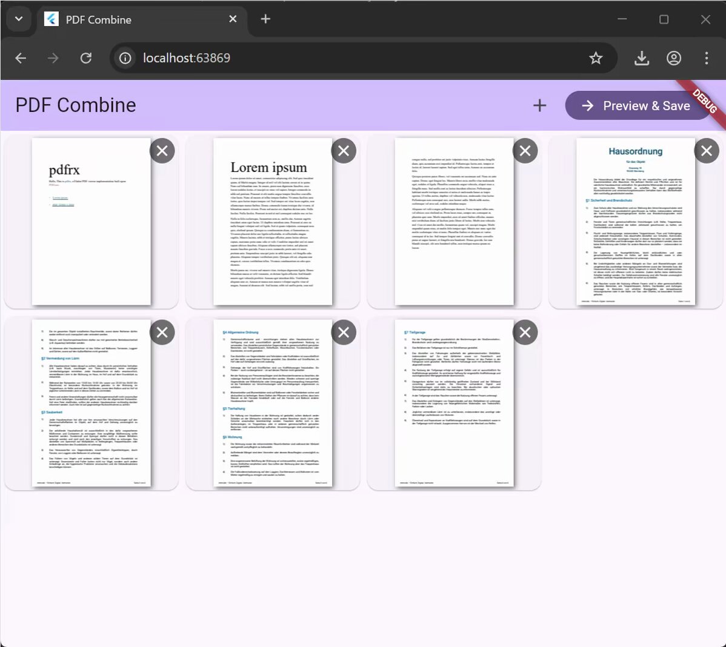Viewport: 726px width, 647px height.
Task: Select the pdfrx page thumbnail
Action: [92, 222]
